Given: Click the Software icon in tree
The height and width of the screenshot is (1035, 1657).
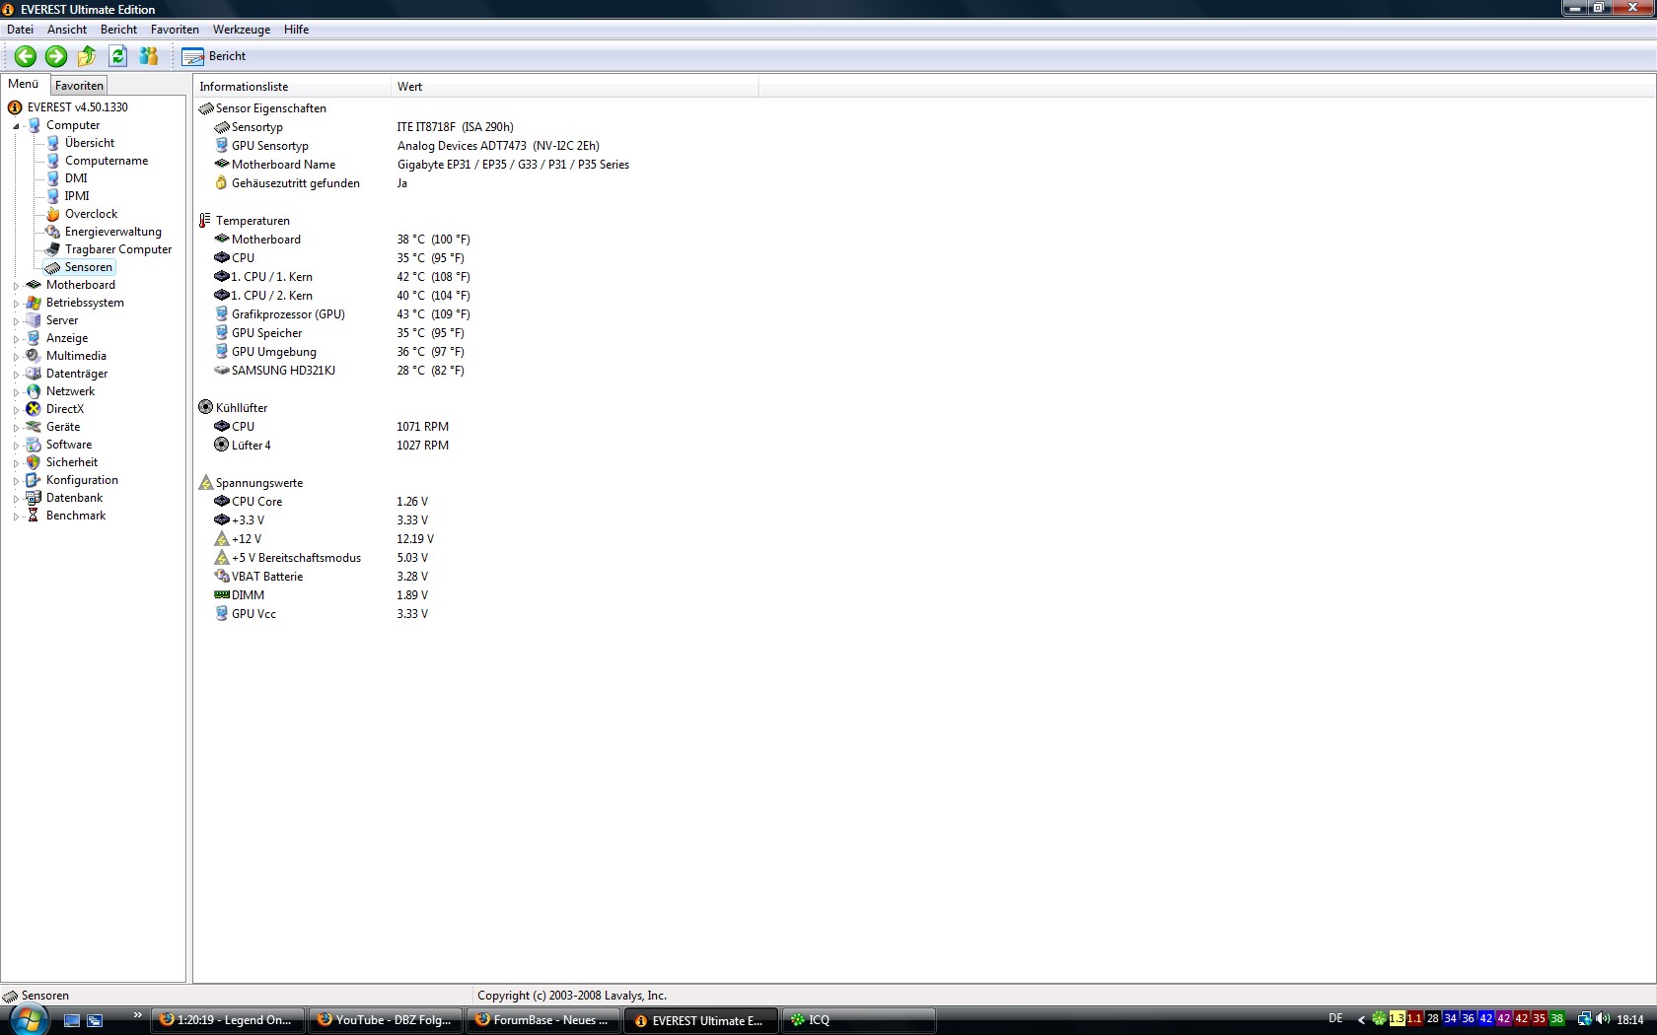Looking at the screenshot, I should tap(34, 445).
